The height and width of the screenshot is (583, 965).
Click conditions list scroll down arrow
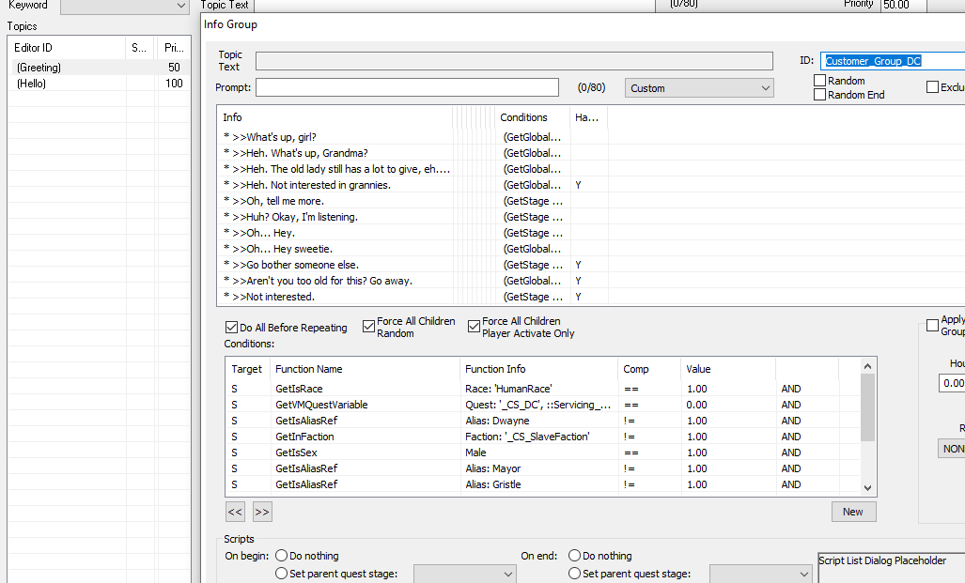coord(868,487)
